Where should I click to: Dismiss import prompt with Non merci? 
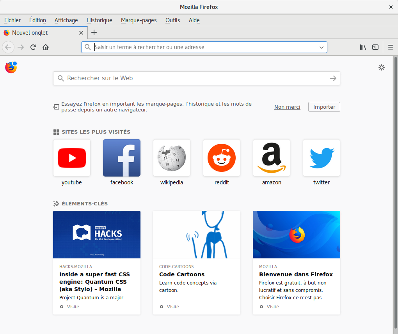point(287,107)
